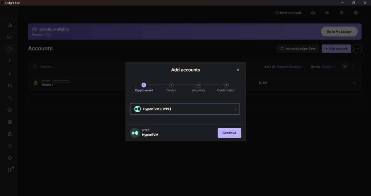Toggle the hide balance eye icon
This screenshot has width=371, height=196.
tap(327, 13)
